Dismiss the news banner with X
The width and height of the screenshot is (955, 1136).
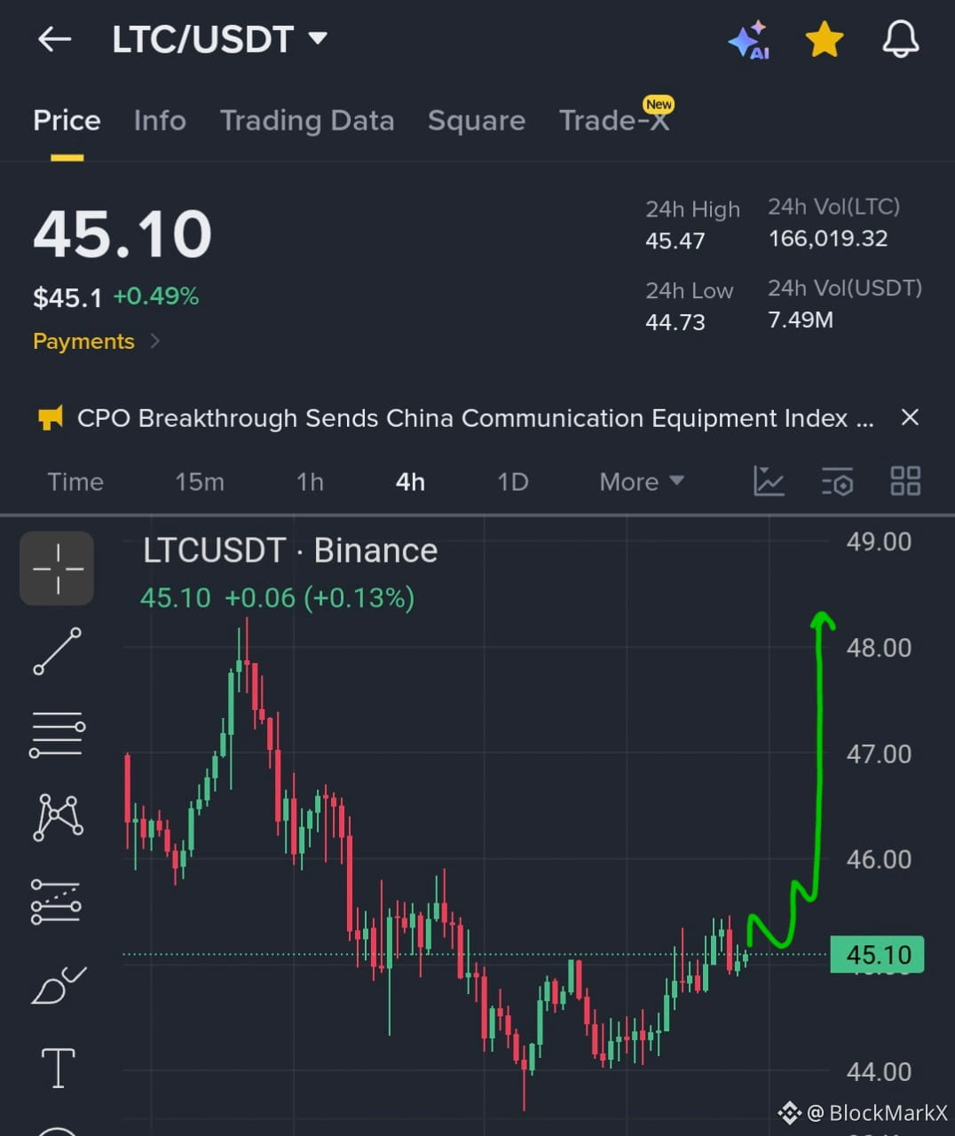click(x=910, y=417)
